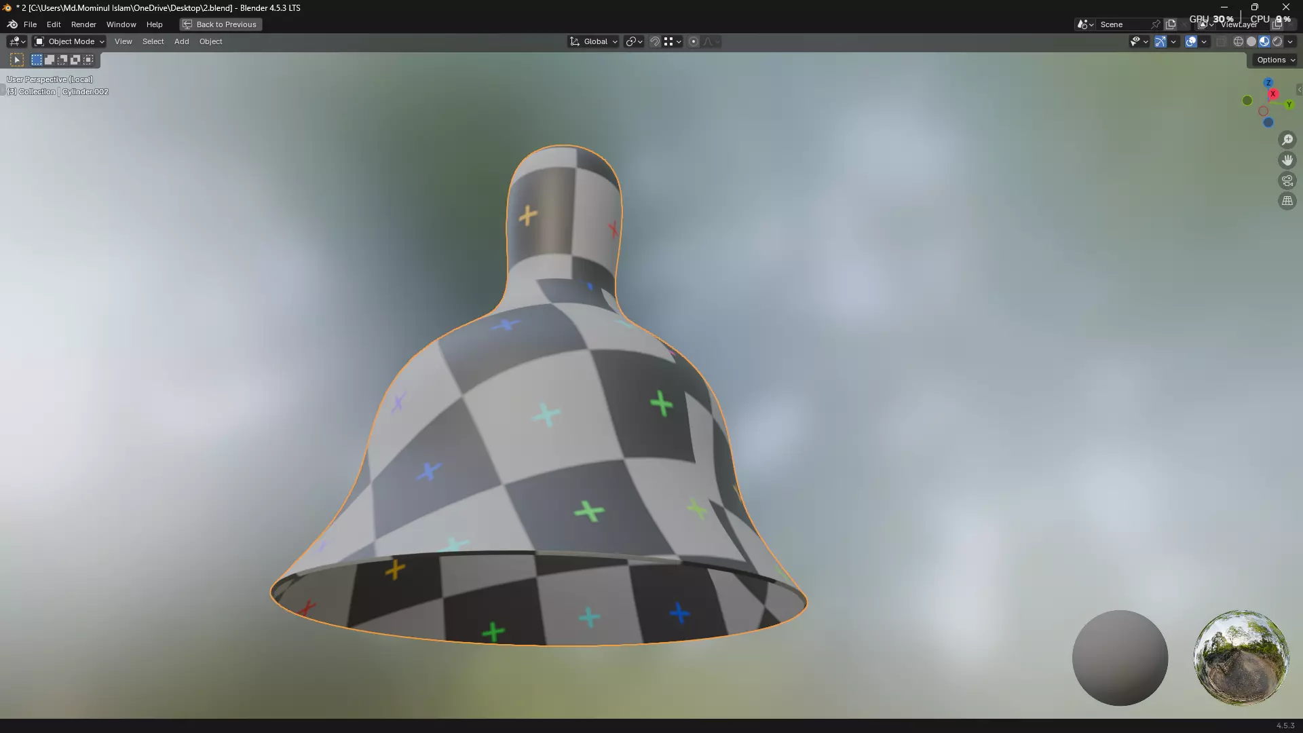This screenshot has width=1303, height=733.
Task: Switch to Rendered viewport shading
Action: click(x=1277, y=41)
